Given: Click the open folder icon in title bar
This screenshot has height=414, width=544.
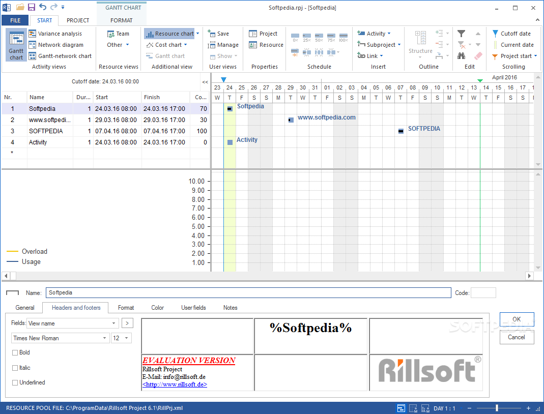Looking at the screenshot, I should click(20, 7).
